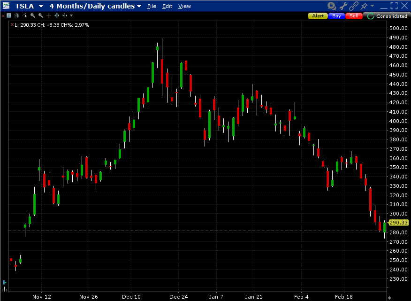Select the trendline drawing tool
This screenshot has height=301, width=411.
pos(25,15)
